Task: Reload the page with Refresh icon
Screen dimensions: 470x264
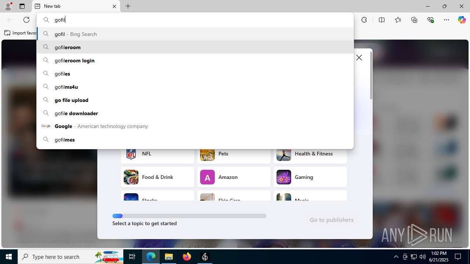Action: (x=26, y=20)
